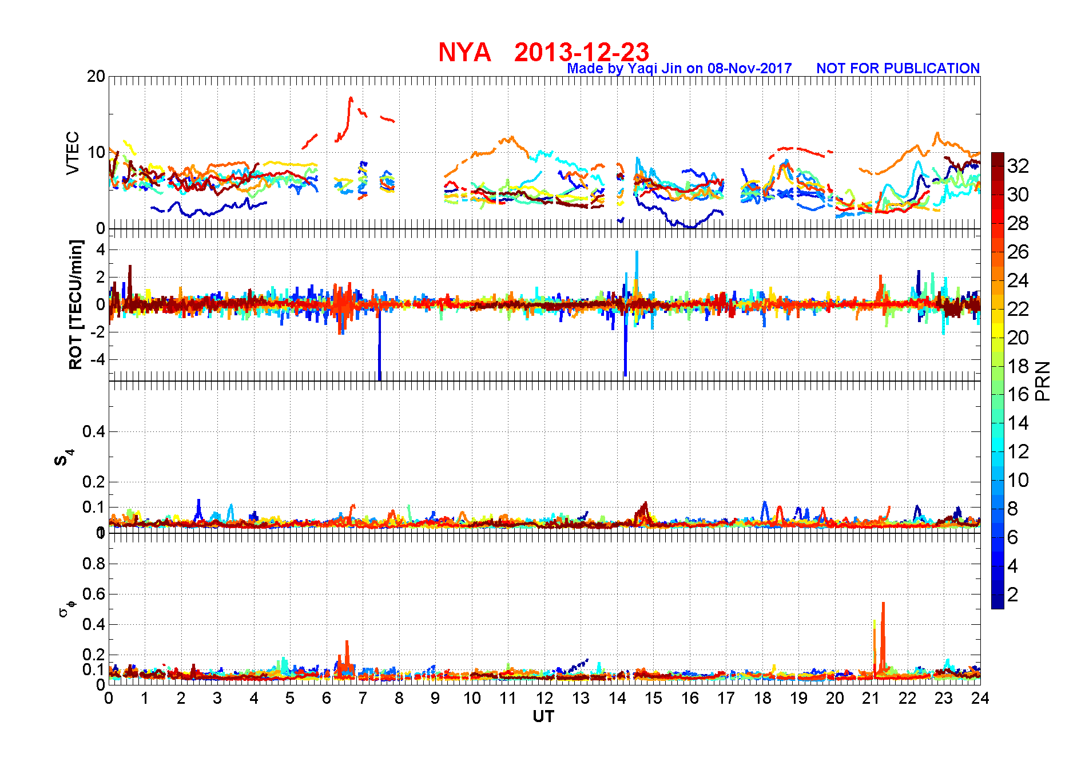
Task: Click the PRN colorbar
Action: (997, 380)
